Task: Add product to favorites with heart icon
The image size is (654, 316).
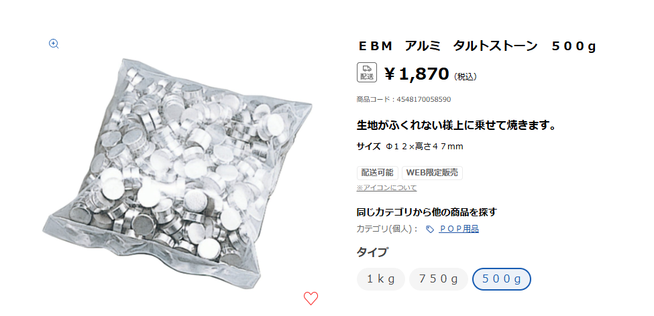Action: (x=311, y=298)
